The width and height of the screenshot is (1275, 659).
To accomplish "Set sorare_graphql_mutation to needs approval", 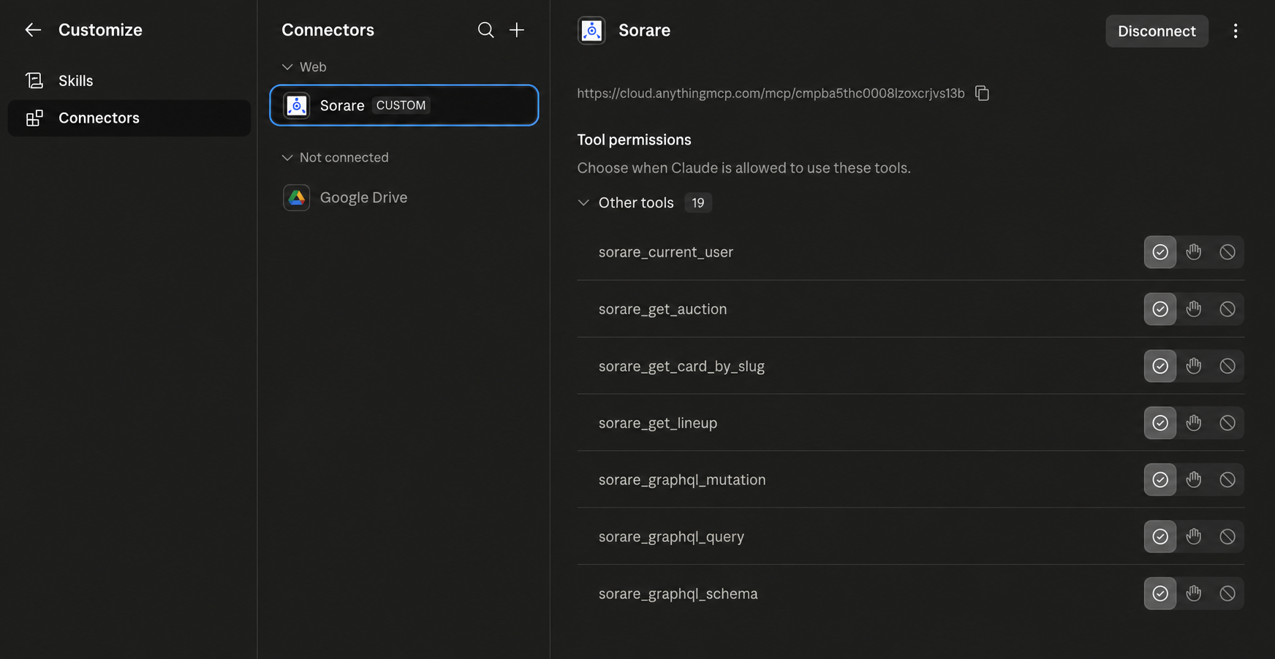I will tap(1194, 480).
